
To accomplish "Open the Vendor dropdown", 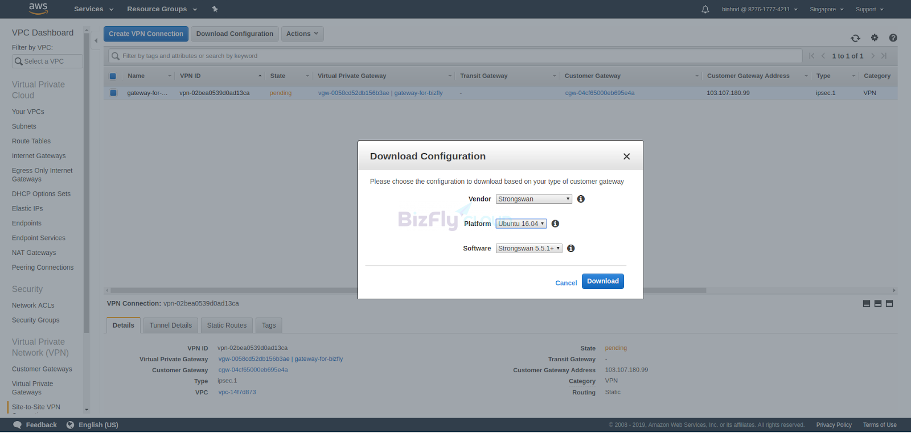I will pyautogui.click(x=534, y=199).
